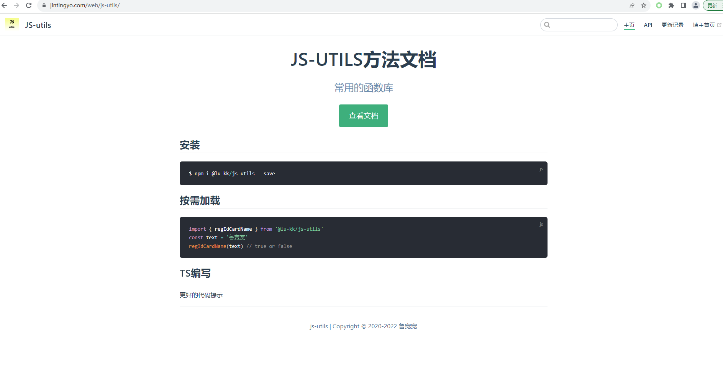
Task: Click the padlock site info icon
Action: (44, 5)
